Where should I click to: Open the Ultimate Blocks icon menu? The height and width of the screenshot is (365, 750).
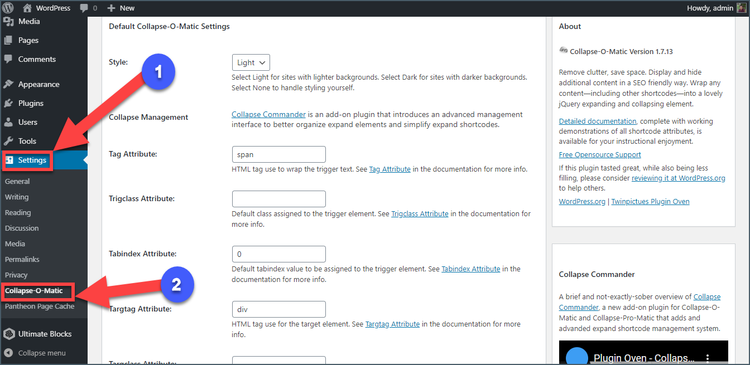tap(8, 334)
